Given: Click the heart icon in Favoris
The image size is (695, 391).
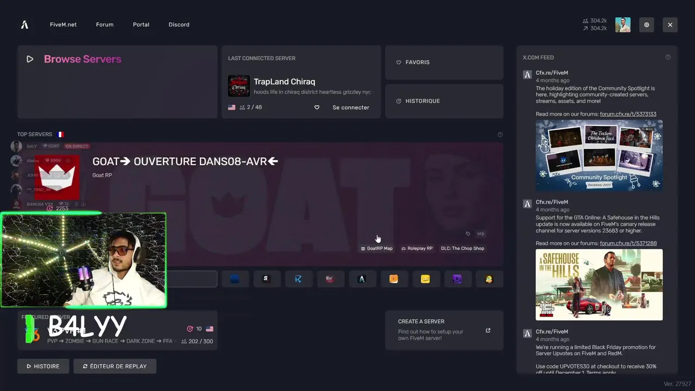Looking at the screenshot, I should click(399, 62).
